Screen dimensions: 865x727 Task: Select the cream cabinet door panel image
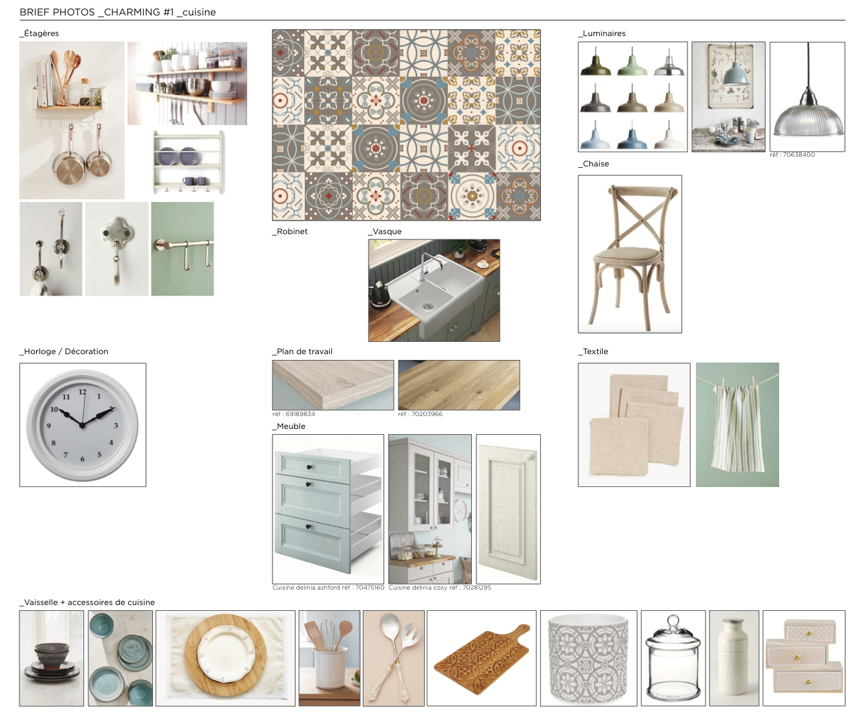(x=508, y=509)
